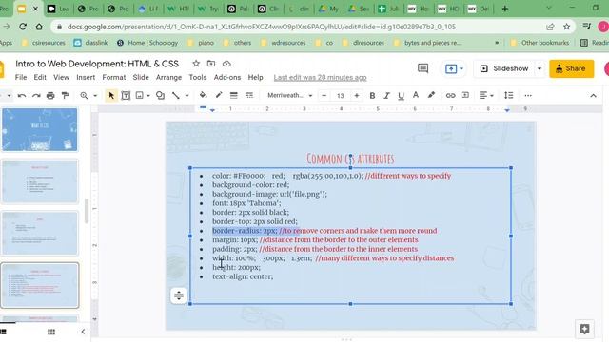
Task: Click the Move to folder icon
Action: click(x=211, y=64)
